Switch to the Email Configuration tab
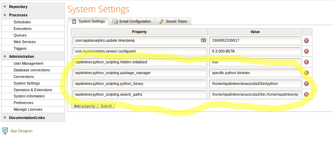This screenshot has height=150, width=333. click(x=131, y=22)
